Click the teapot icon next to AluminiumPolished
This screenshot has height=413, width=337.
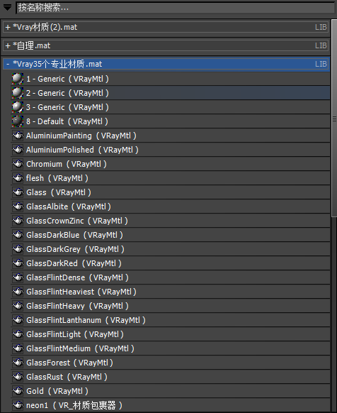click(18, 150)
